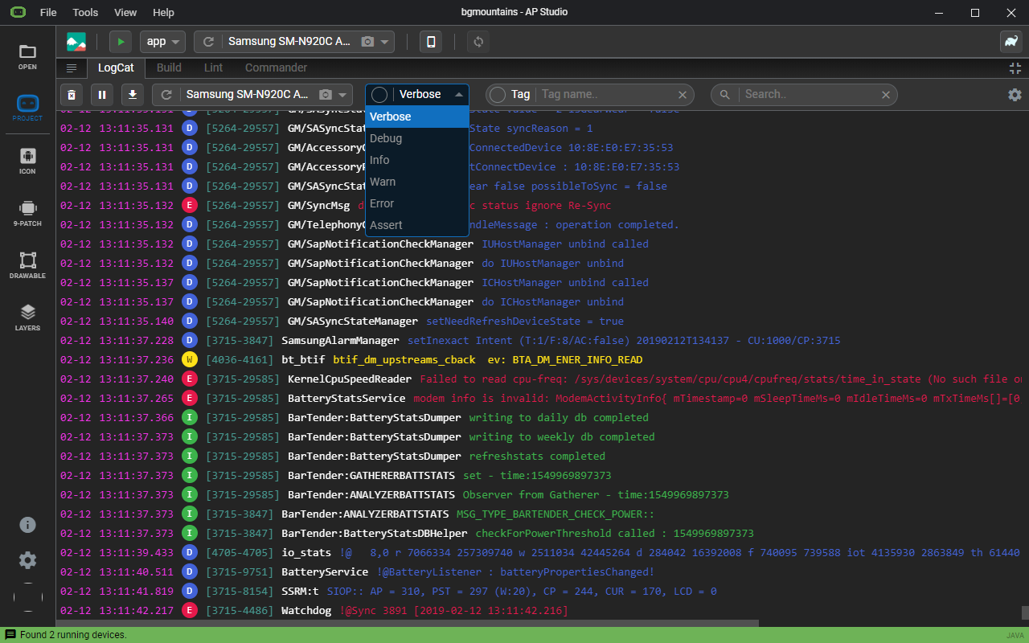Viewport: 1029px width, 643px height.
Task: Toggle the circle next to Verbose
Action: [379, 95]
